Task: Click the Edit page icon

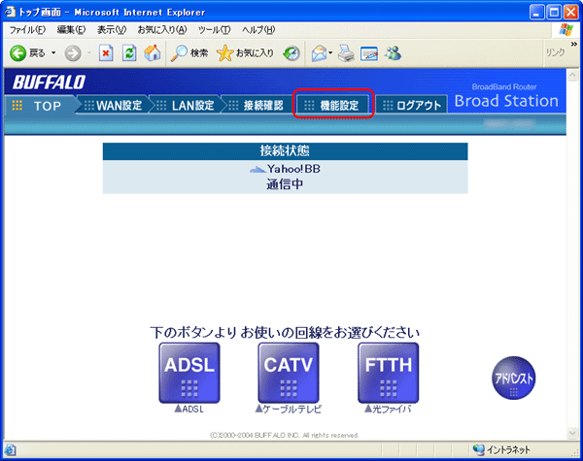Action: tap(369, 53)
